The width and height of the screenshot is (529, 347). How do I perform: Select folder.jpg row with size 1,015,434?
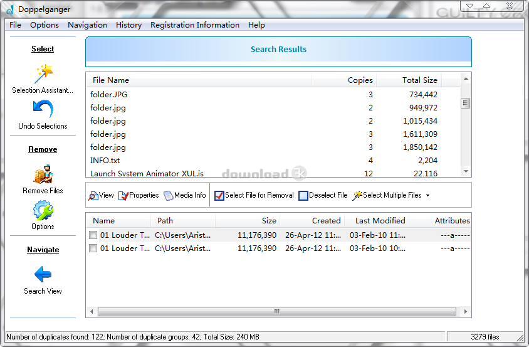point(273,121)
